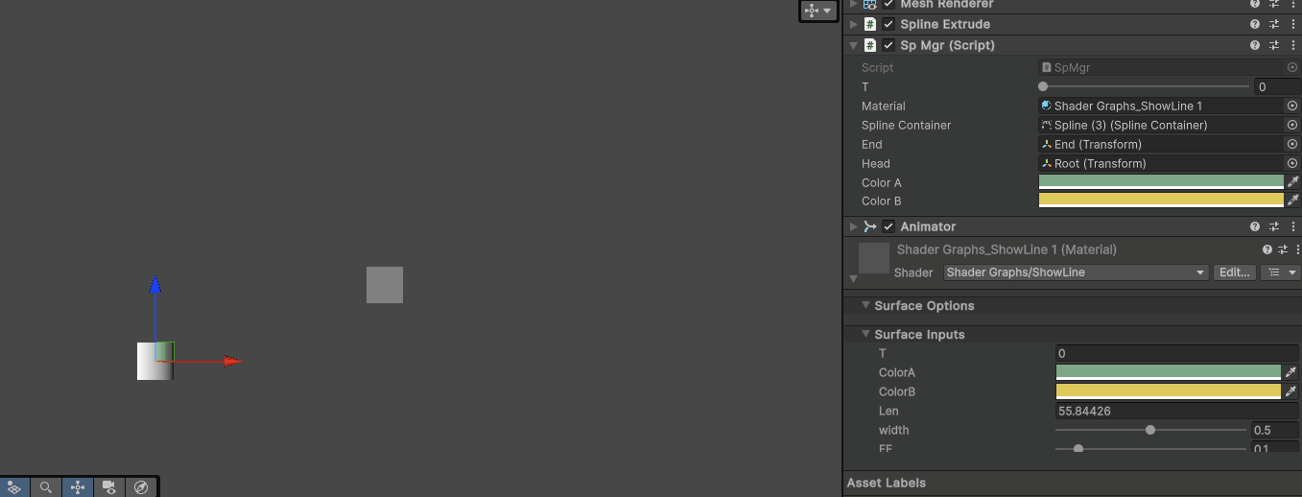This screenshot has height=497, width=1302.
Task: Open the Shader Graphs/ShowLine shader dropdown
Action: point(1076,272)
